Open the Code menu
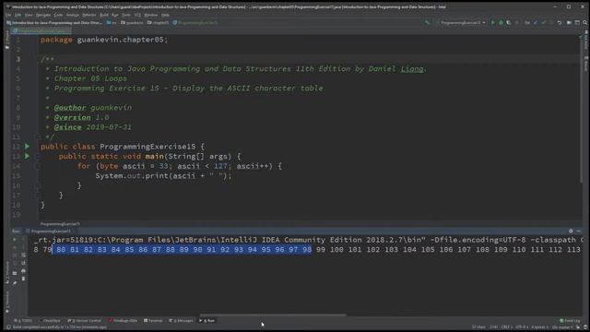The image size is (590, 332). tap(58, 15)
